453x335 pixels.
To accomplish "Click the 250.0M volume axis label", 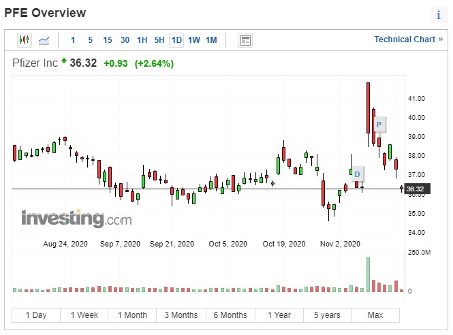I will 419,253.
